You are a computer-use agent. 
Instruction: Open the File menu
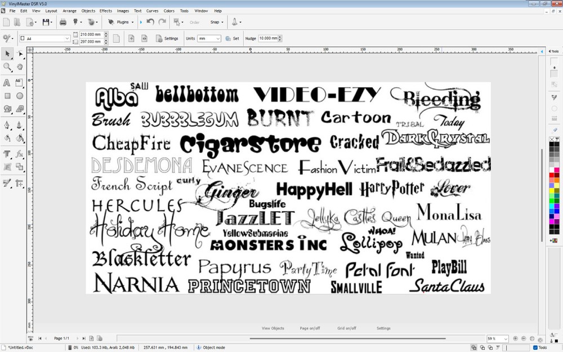[x=12, y=11]
